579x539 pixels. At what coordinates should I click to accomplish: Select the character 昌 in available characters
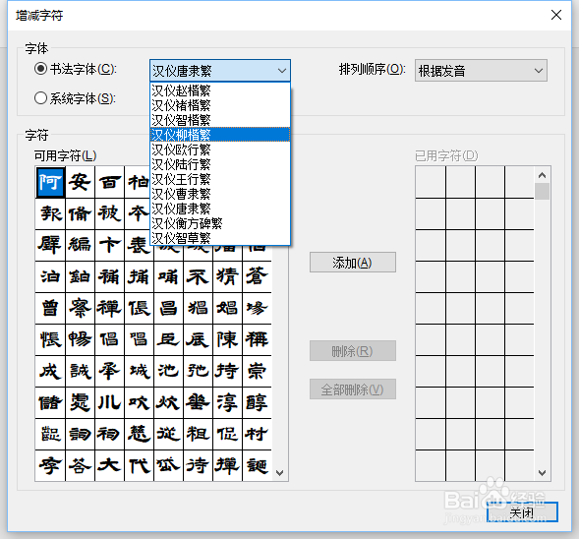[x=168, y=308]
